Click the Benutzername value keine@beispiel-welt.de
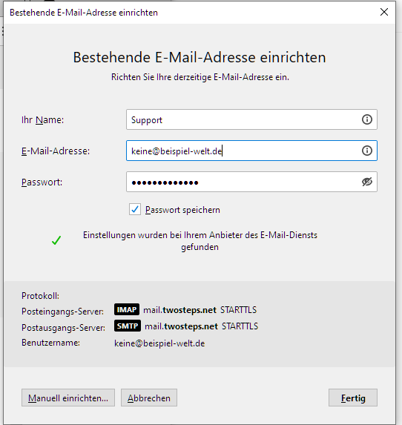Viewport: 402px width, 425px height. 159,343
